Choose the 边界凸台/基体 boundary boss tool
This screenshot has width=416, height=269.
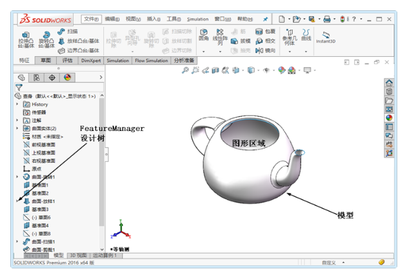79,50
